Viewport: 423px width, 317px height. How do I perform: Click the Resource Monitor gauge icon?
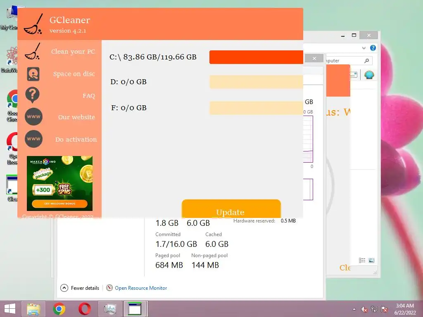109,288
